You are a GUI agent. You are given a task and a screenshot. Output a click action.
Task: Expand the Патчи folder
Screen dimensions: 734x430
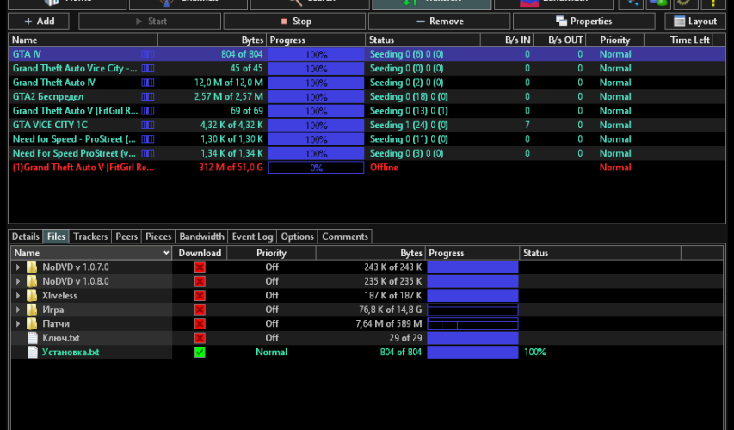click(x=18, y=323)
